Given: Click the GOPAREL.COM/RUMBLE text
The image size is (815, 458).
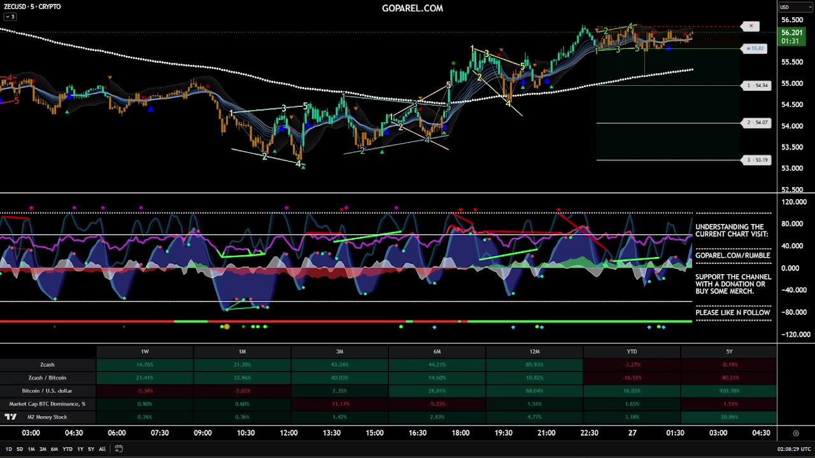Looking at the screenshot, I should coord(732,255).
